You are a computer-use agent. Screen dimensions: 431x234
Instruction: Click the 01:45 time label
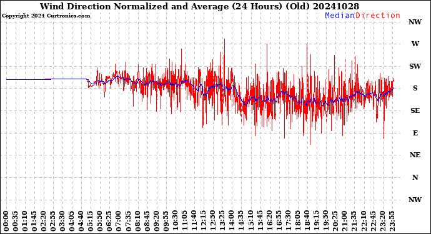click(34, 222)
